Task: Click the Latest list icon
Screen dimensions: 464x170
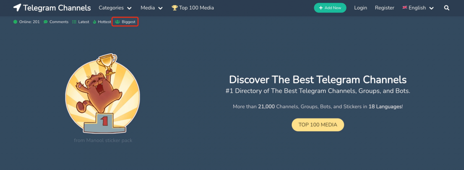Action: [75, 22]
